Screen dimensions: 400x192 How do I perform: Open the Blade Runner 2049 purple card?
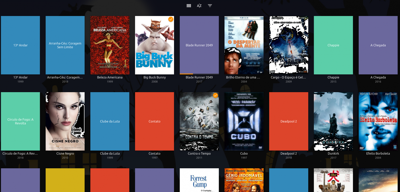[x=199, y=45]
